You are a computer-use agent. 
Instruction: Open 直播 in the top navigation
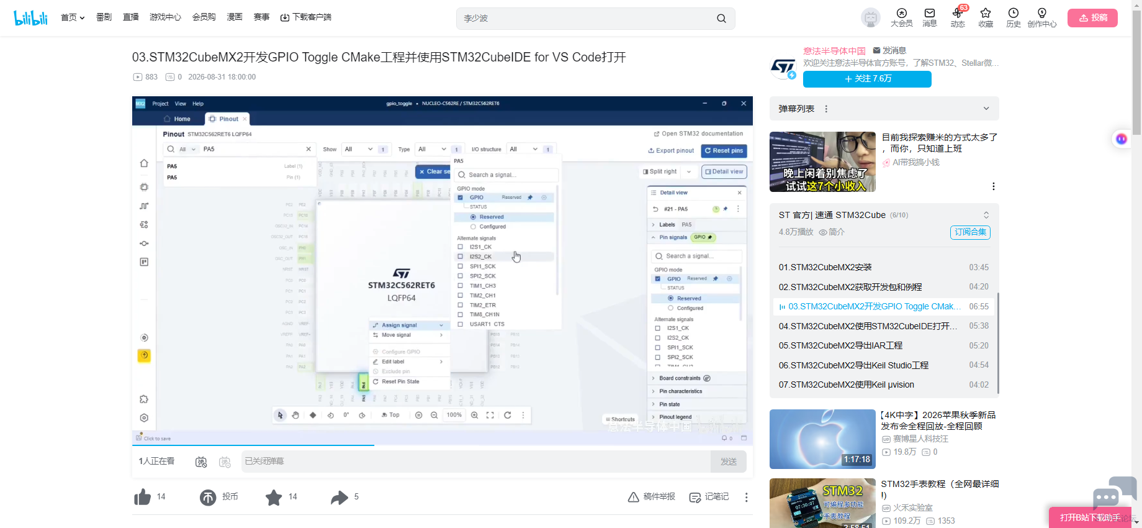[x=131, y=17]
